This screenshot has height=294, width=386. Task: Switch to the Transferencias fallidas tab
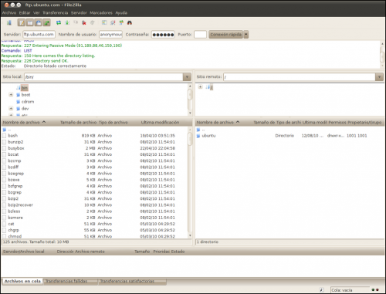pyautogui.click(x=70, y=281)
